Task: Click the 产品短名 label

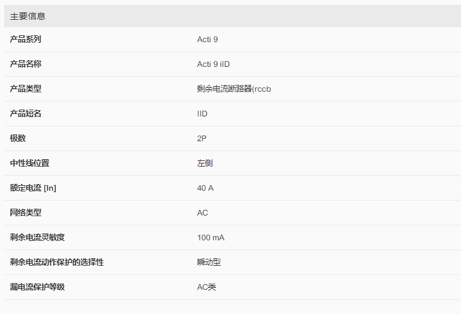Action: pyautogui.click(x=25, y=114)
